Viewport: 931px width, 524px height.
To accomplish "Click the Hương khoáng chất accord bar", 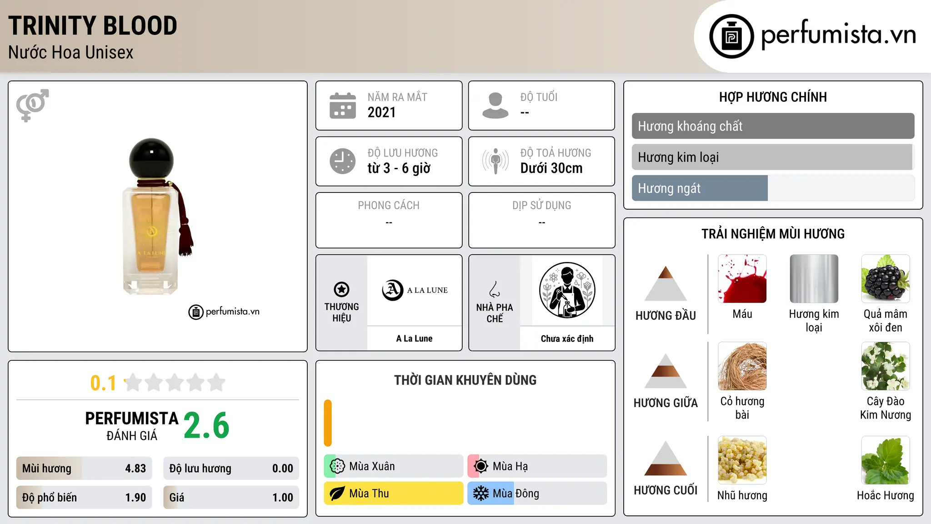I will tap(773, 126).
